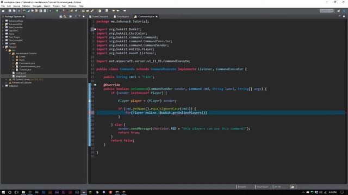Click the New file toolbar icon
Viewport: 348px width, 195px height.
3,11
